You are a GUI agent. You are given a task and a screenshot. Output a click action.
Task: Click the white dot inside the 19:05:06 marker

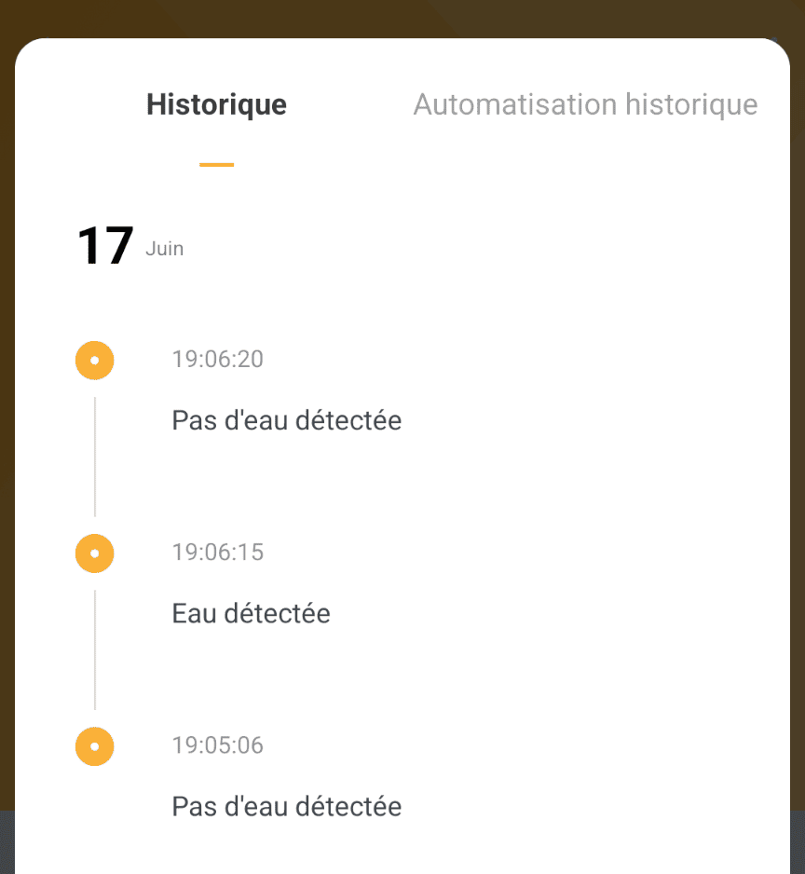95,746
